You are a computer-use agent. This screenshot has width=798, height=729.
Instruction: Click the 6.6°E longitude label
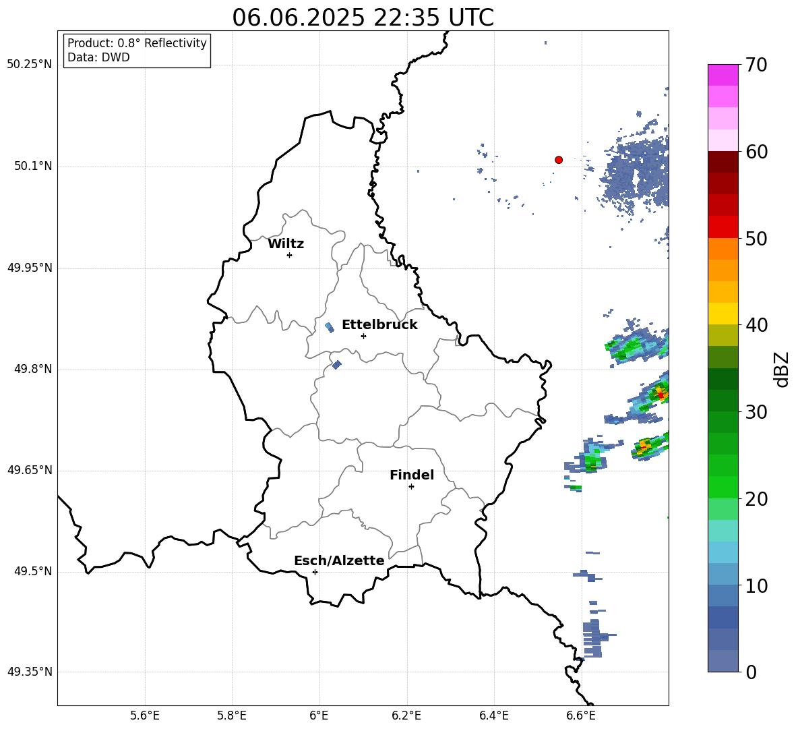(581, 716)
